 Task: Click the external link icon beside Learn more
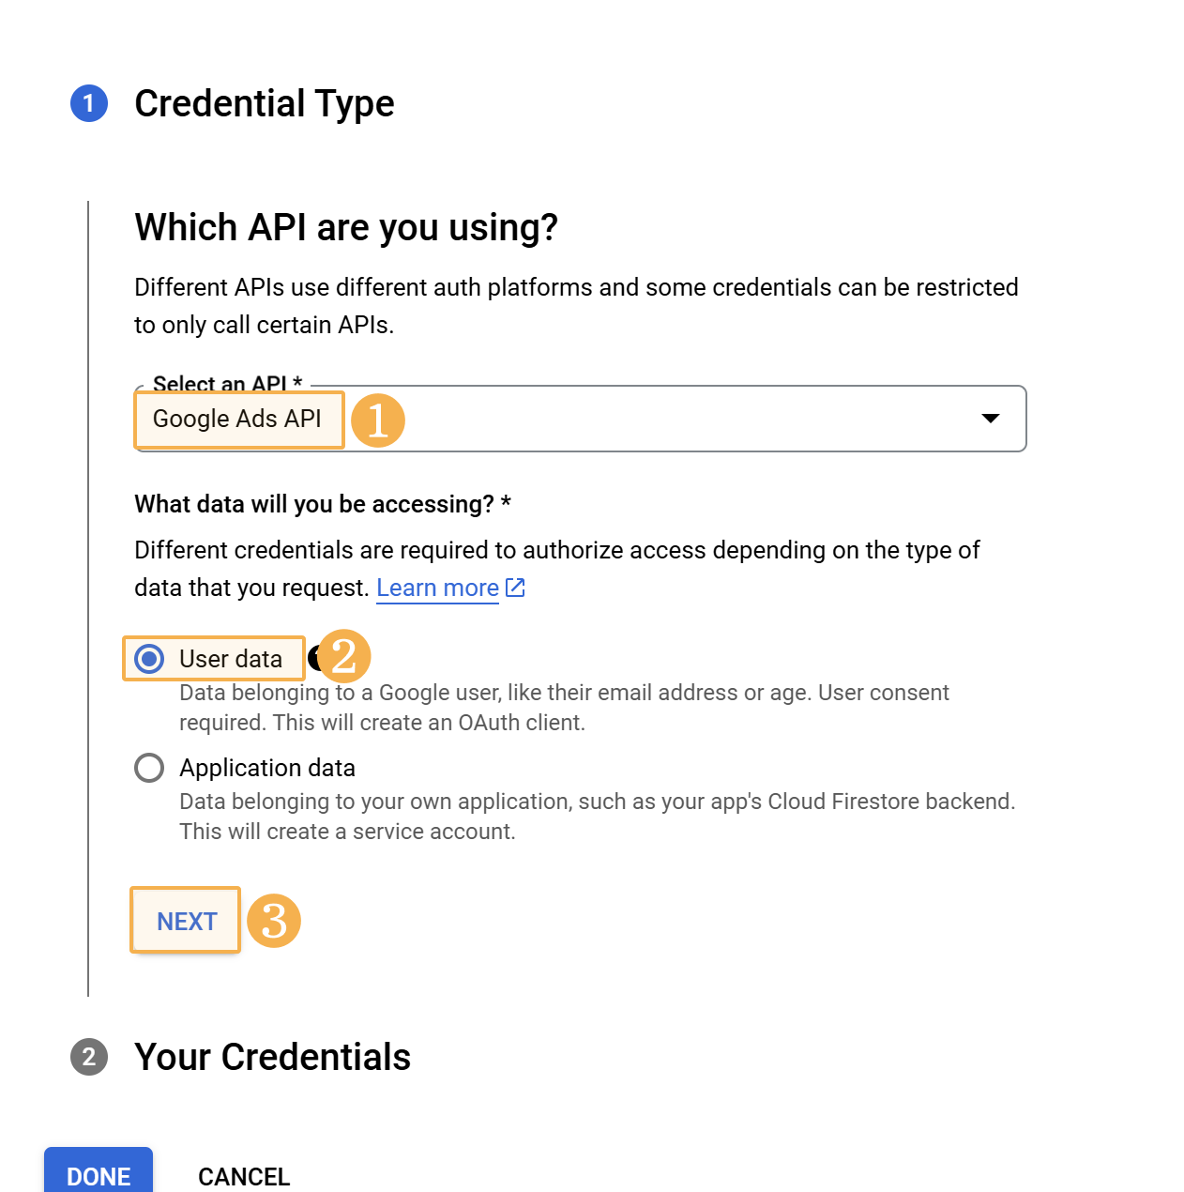pos(515,588)
